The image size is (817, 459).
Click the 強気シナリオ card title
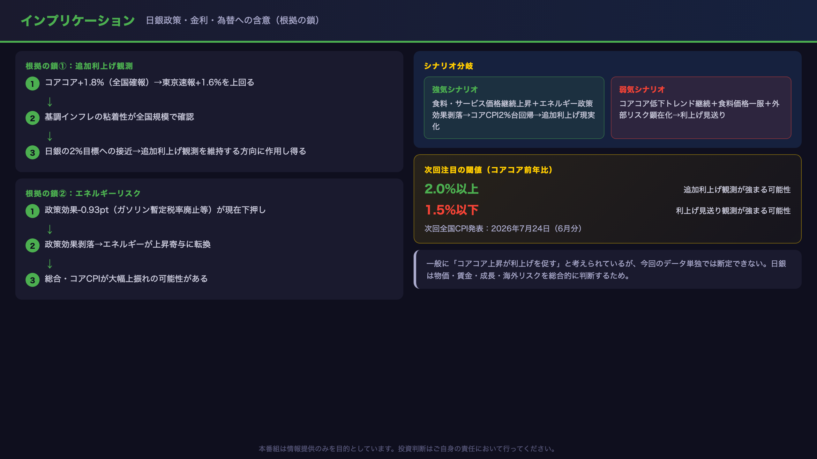pyautogui.click(x=455, y=90)
